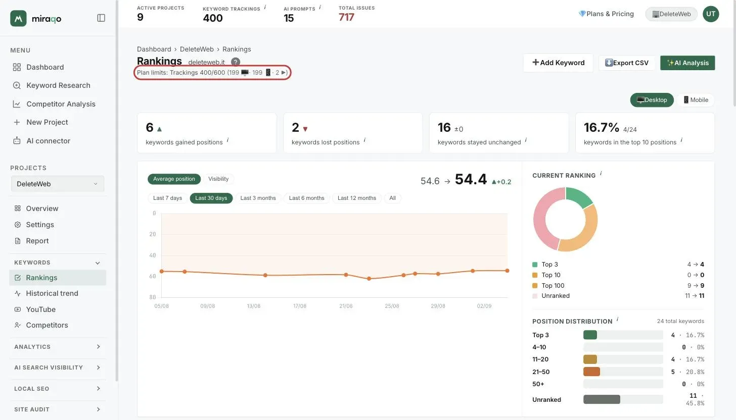
Task: Click DeleteWeb in the breadcrumb
Action: click(197, 49)
